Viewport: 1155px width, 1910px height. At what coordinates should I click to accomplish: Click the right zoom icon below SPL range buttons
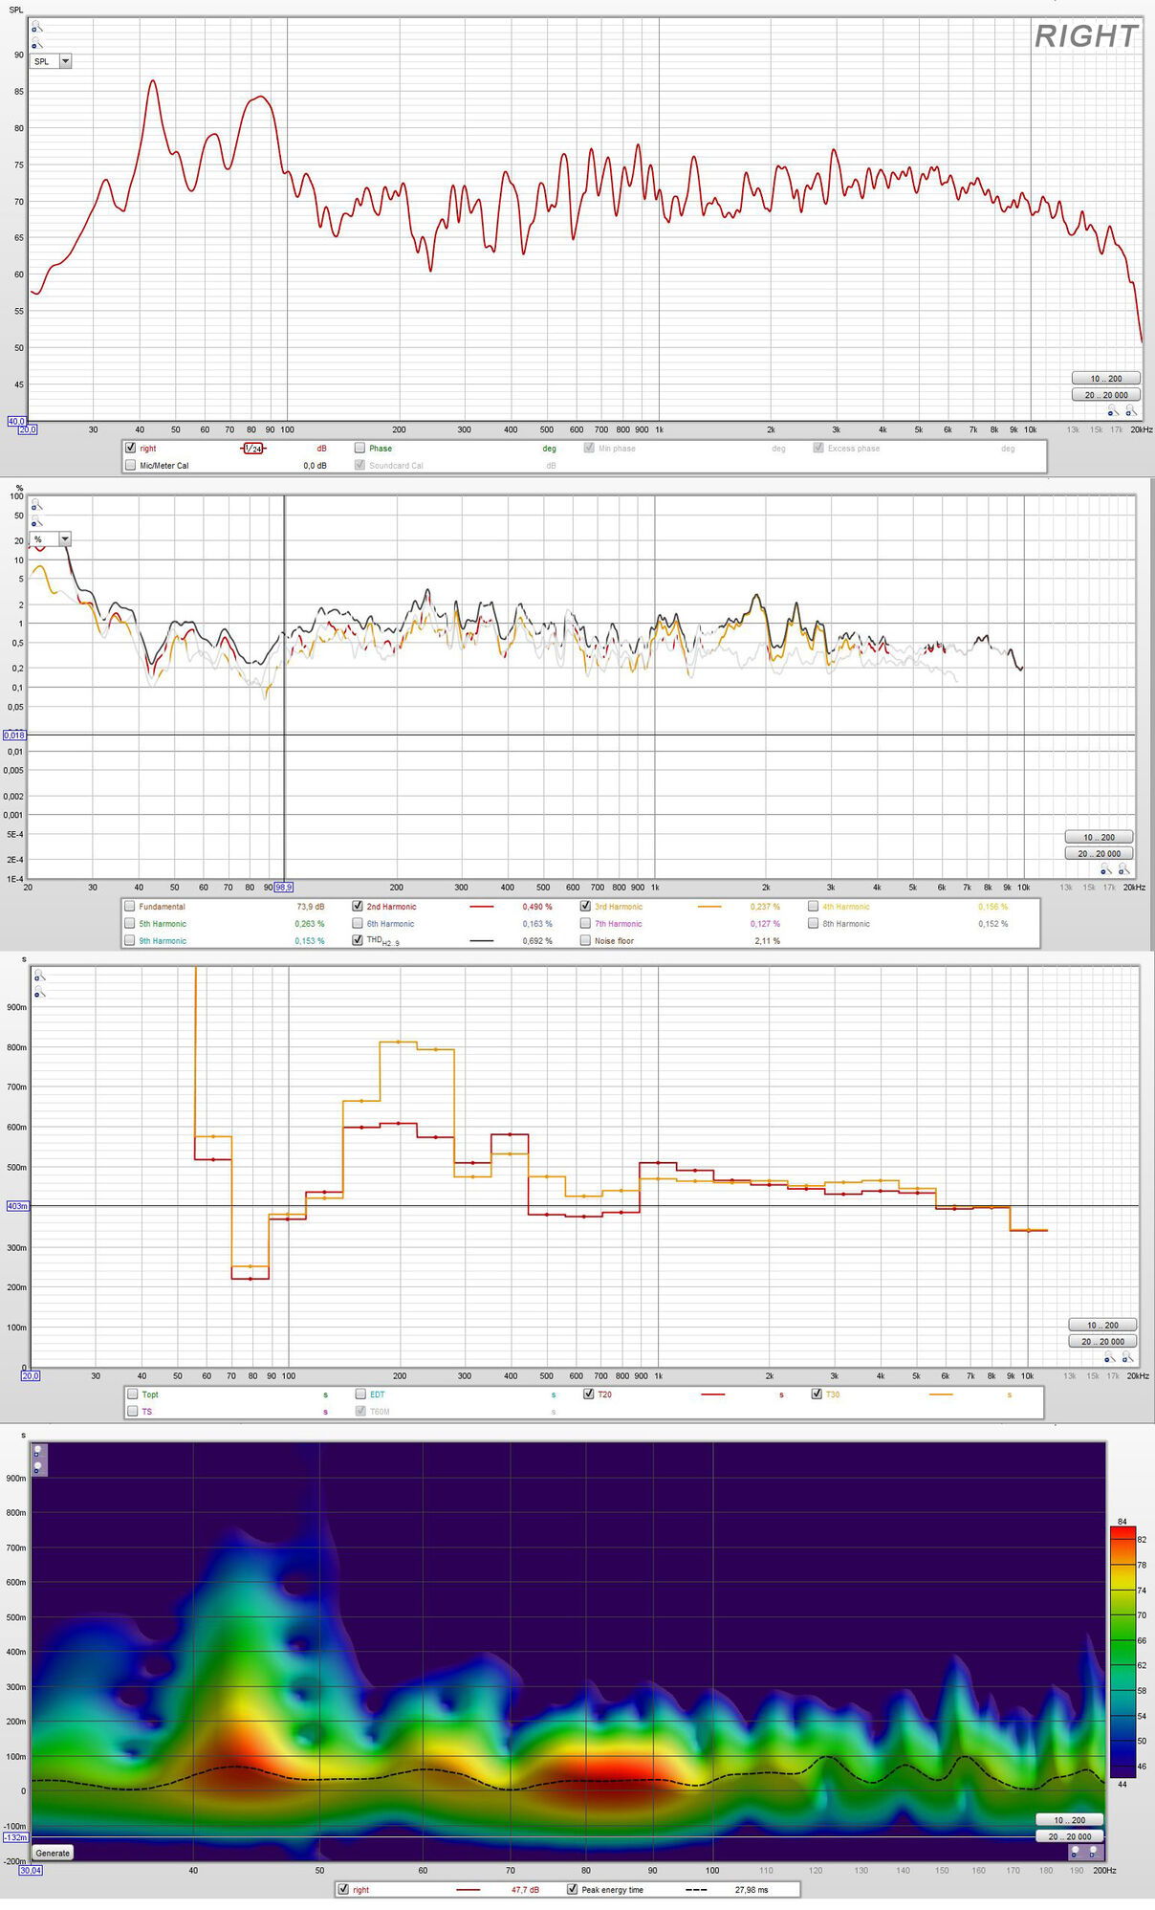[1130, 410]
